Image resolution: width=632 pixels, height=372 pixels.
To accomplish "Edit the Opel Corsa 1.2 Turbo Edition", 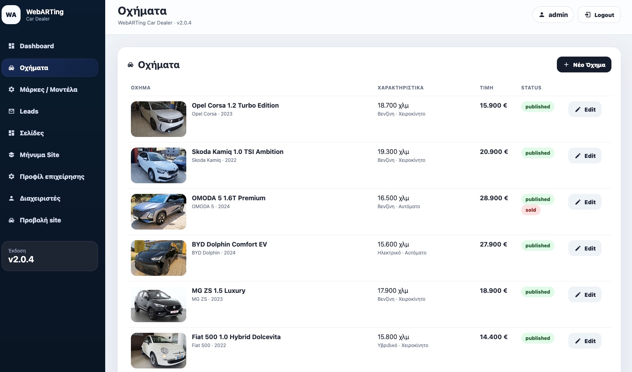I will [x=585, y=110].
